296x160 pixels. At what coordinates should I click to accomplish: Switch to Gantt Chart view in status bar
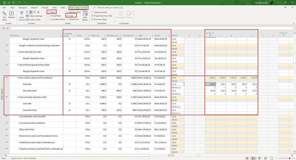[247, 158]
